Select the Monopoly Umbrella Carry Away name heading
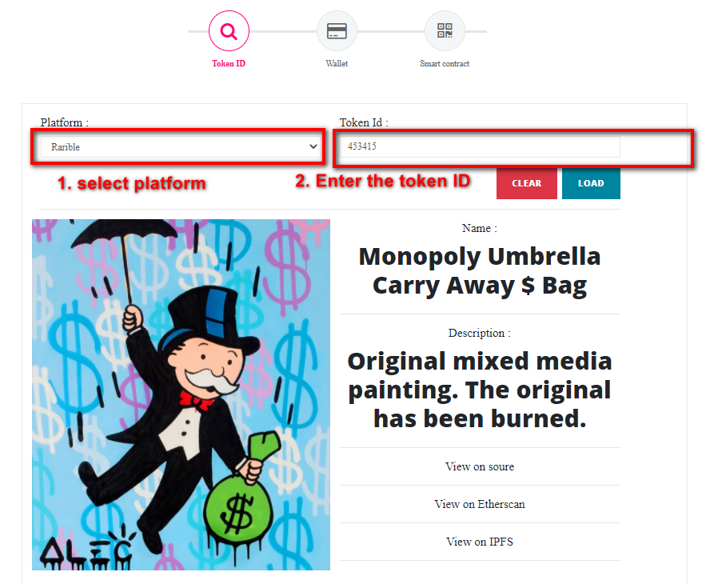Image resolution: width=702 pixels, height=584 pixels. [x=480, y=271]
